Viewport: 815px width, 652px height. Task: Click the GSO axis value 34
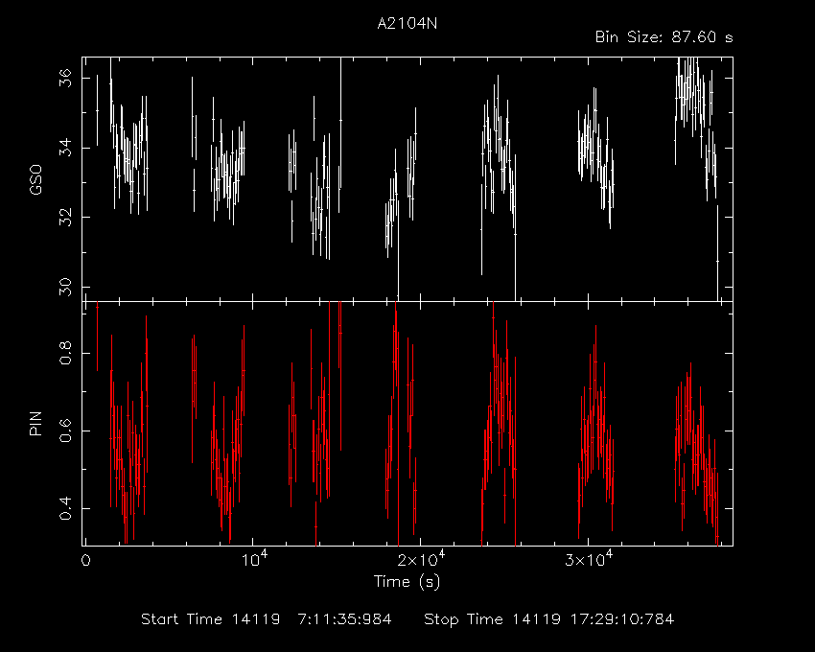point(65,148)
